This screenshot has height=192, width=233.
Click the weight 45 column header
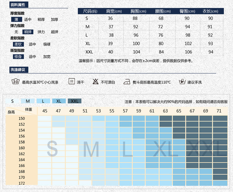click(45, 111)
